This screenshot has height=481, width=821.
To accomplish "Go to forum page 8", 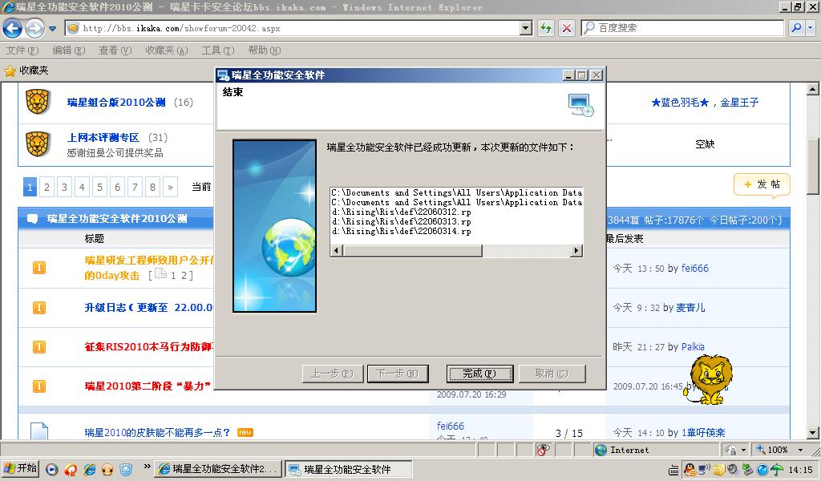I will (x=152, y=187).
